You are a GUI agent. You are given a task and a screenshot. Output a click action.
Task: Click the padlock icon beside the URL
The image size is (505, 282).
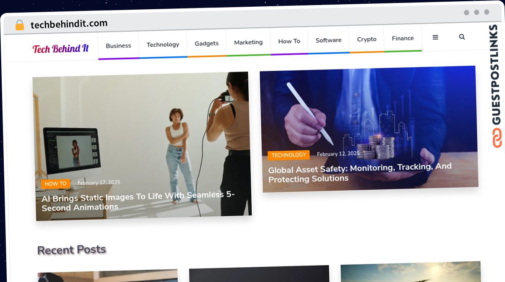(x=20, y=25)
